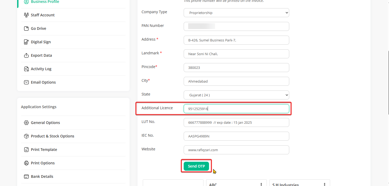389x186 pixels.
Task: Select Business Profile in the sidebar
Action: point(45,2)
